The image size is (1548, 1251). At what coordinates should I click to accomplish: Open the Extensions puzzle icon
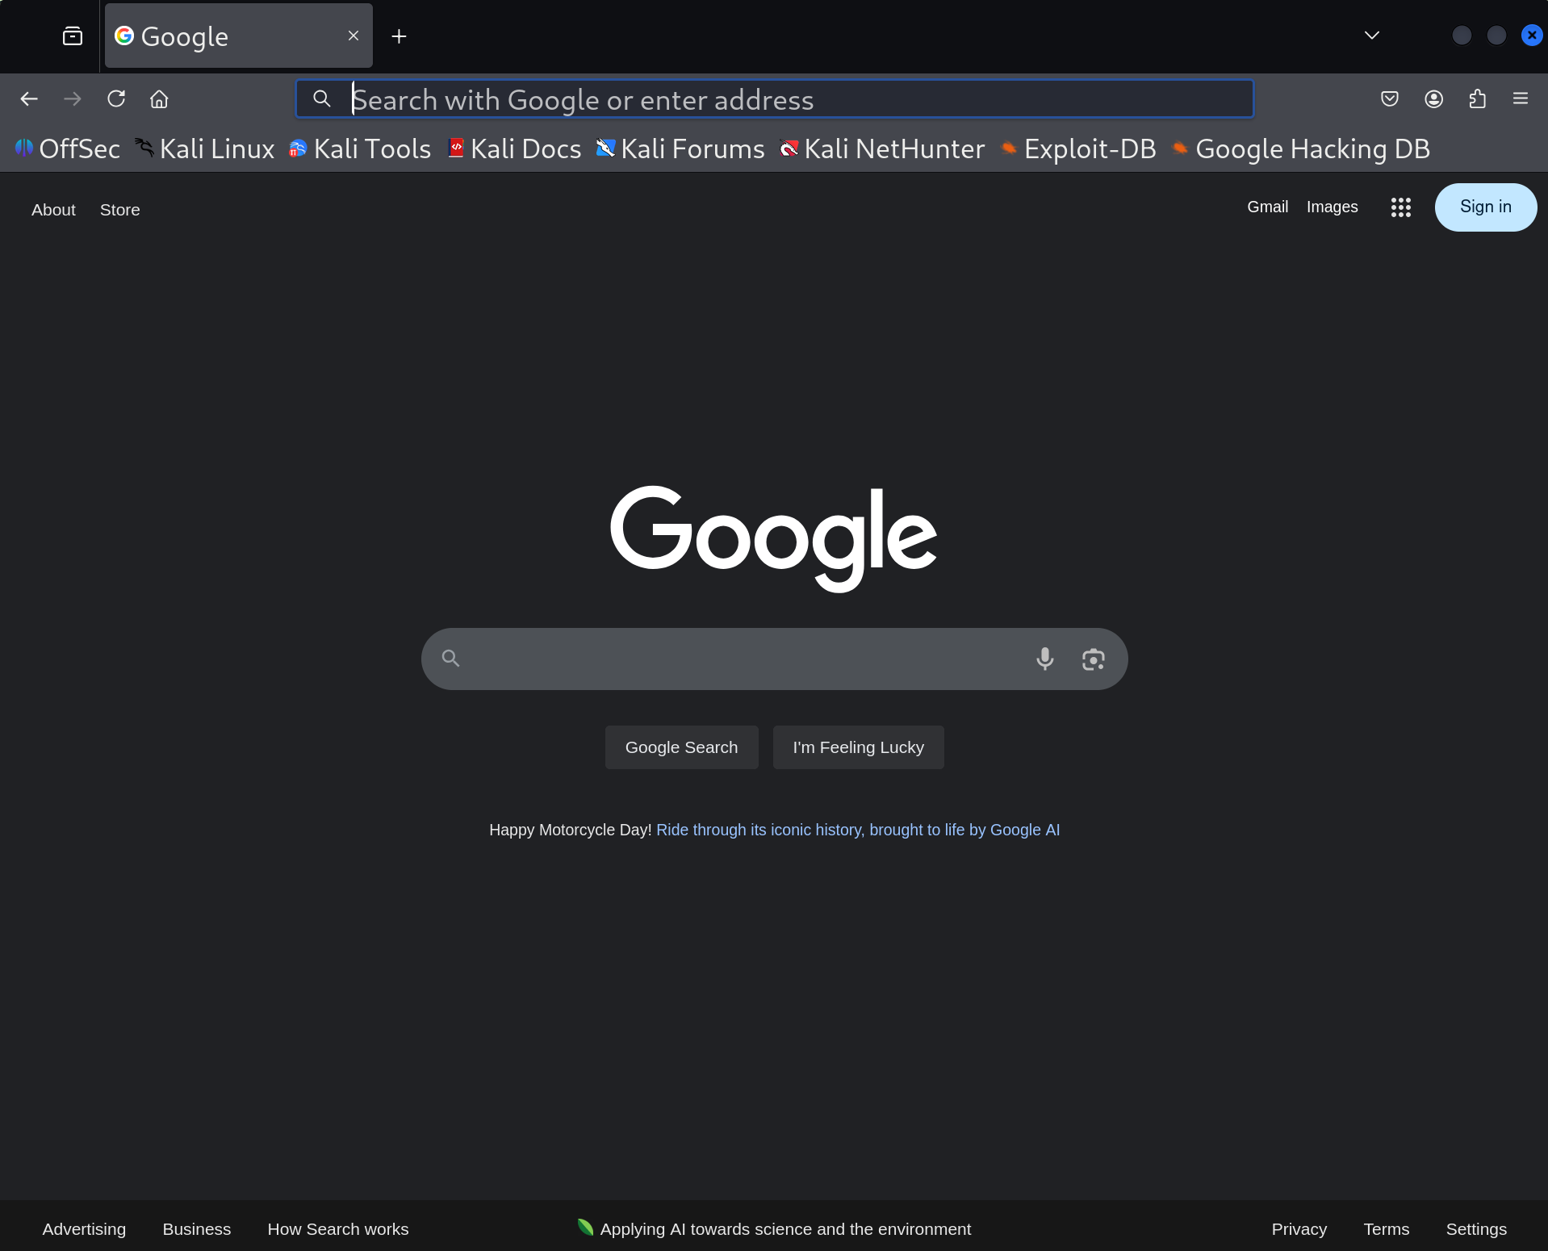click(1477, 98)
